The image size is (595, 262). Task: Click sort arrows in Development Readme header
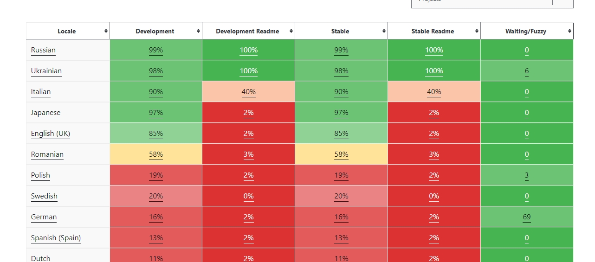[x=291, y=31]
